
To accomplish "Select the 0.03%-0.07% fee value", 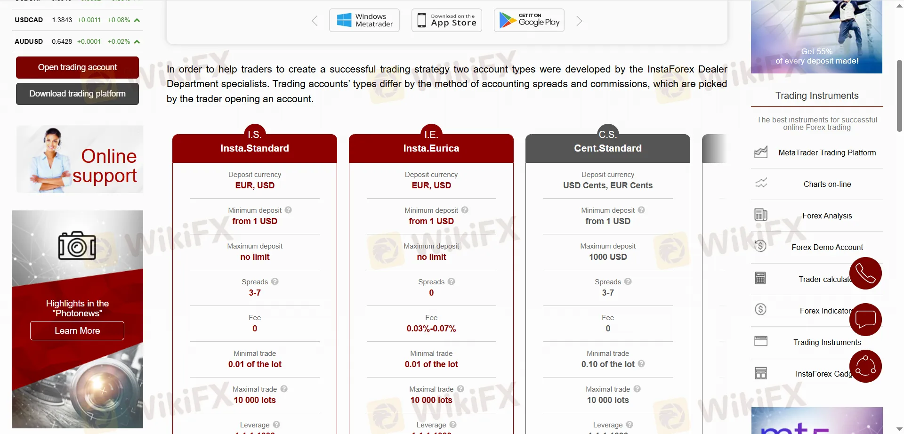I will coord(431,329).
